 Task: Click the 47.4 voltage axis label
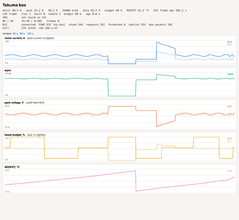point(7,127)
